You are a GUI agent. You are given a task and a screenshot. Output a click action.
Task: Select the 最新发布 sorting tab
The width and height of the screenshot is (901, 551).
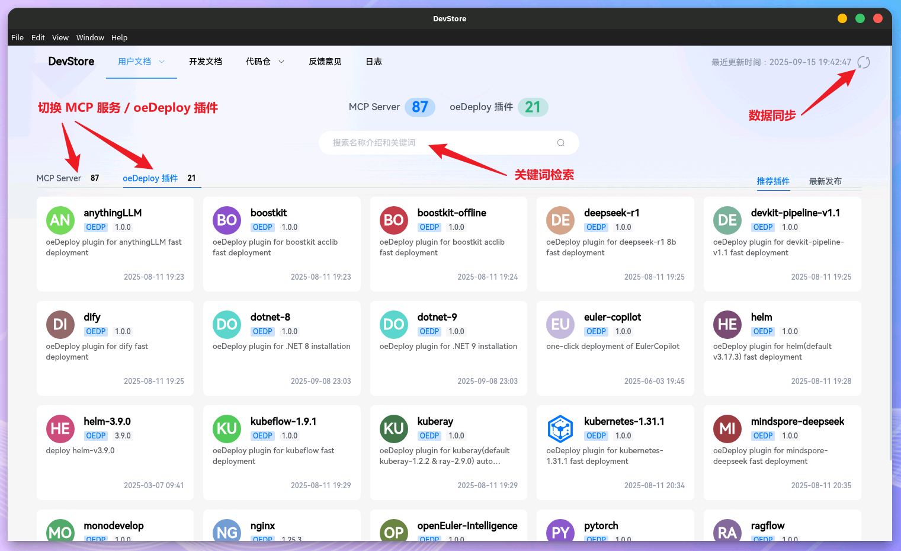[x=825, y=181]
